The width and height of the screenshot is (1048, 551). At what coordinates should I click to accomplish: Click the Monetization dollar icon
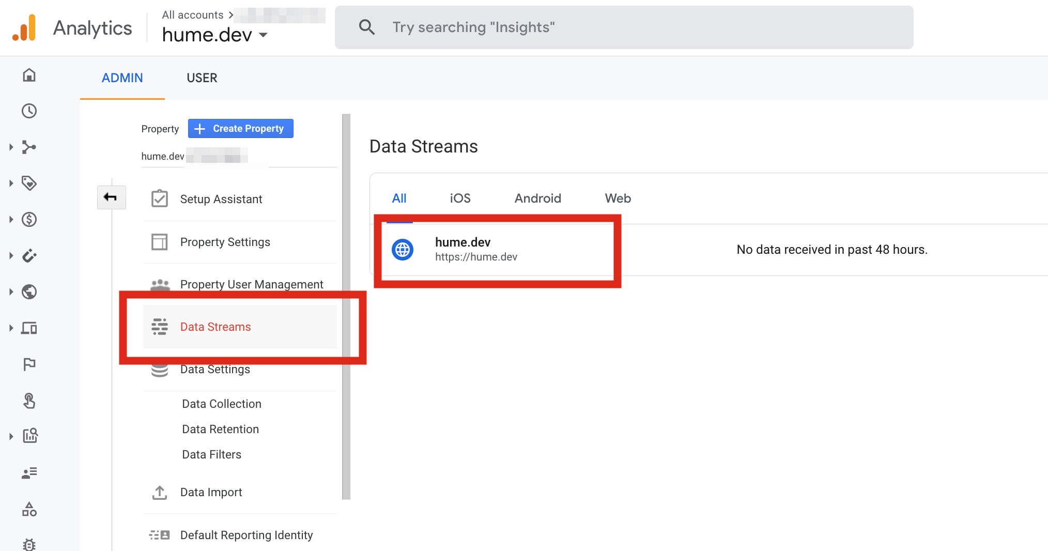(x=29, y=220)
